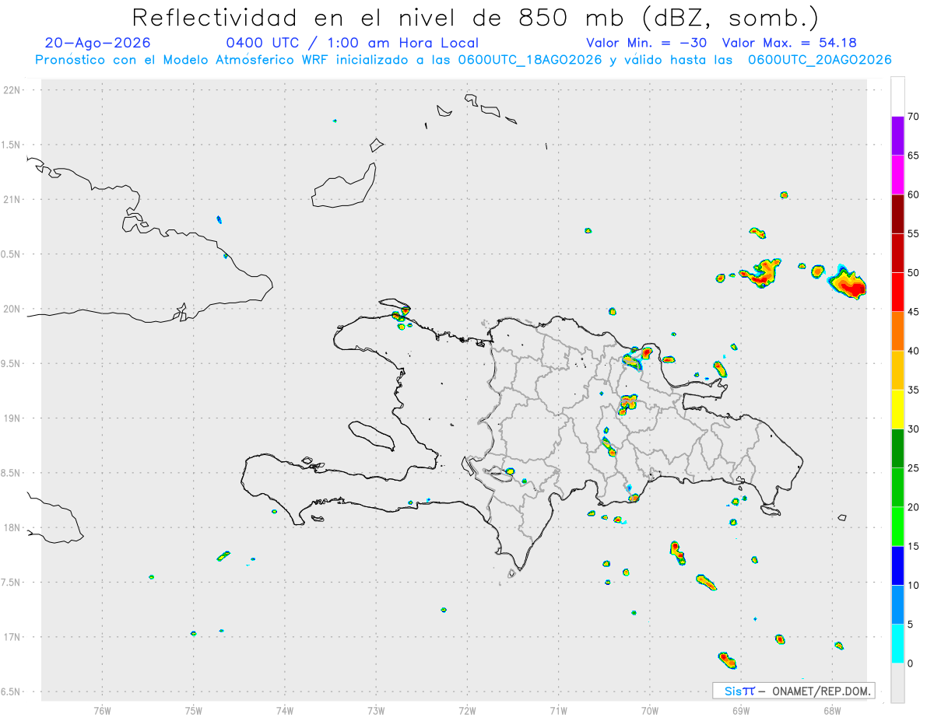Select the date text '20-Ago-2026'

pyautogui.click(x=98, y=43)
